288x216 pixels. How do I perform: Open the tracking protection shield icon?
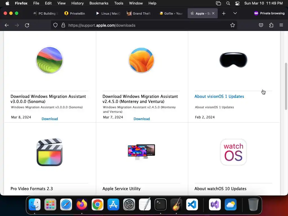pos(55,25)
